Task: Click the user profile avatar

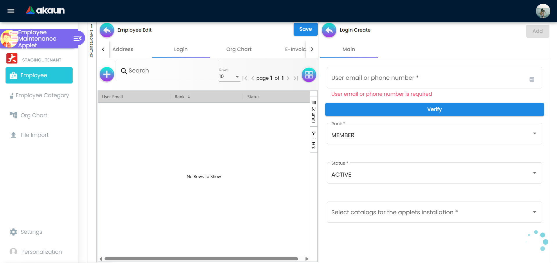Action: pyautogui.click(x=542, y=11)
